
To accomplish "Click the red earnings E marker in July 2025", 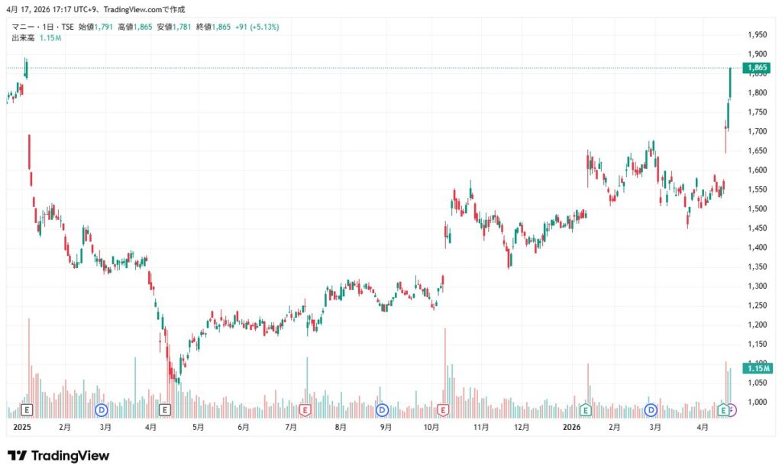I will click(x=305, y=410).
